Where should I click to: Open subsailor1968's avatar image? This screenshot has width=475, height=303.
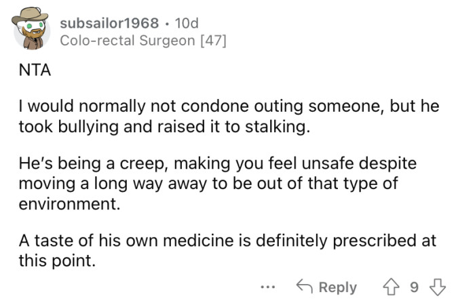[x=32, y=29]
